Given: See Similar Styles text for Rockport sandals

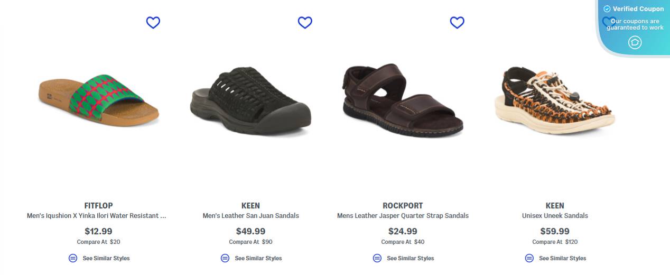Looking at the screenshot, I should click(x=410, y=259).
